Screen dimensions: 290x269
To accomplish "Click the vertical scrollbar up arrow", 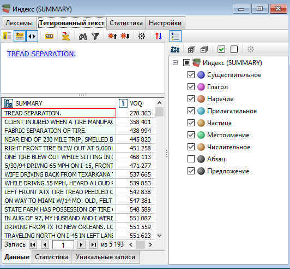I will click(x=159, y=103).
